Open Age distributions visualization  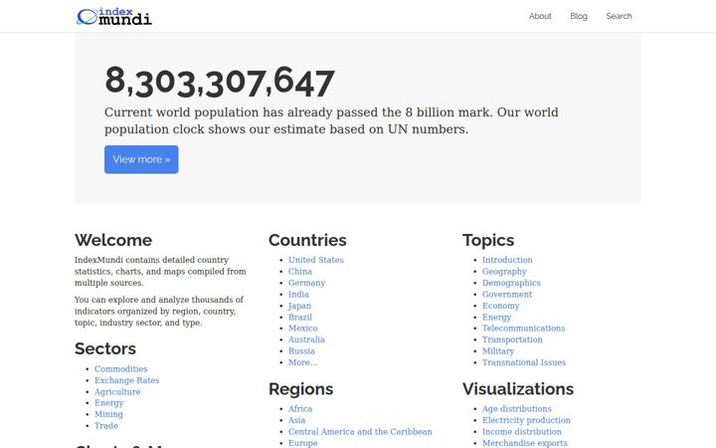click(x=516, y=409)
